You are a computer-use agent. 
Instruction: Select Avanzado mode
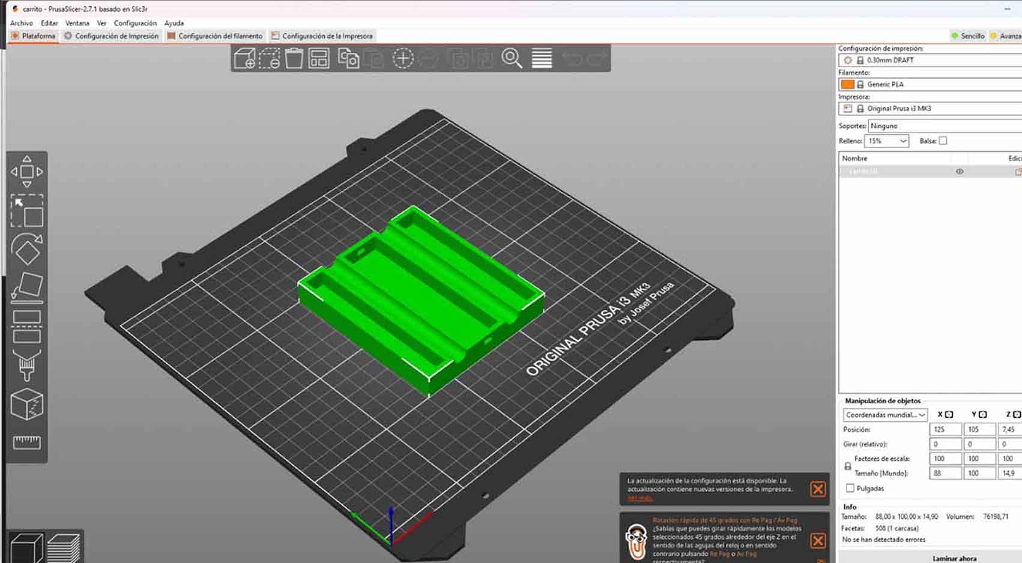click(x=1006, y=36)
